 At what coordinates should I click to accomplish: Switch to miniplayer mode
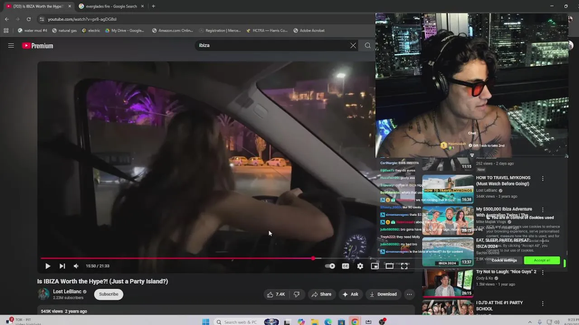375,266
